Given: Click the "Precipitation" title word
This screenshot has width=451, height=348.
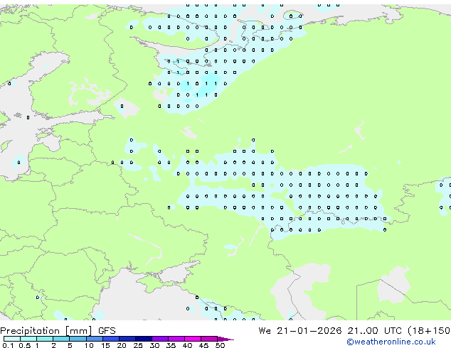Looking at the screenshot, I should [30, 331].
